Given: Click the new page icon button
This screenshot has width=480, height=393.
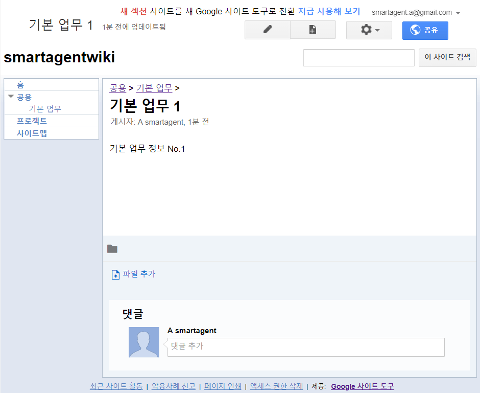Looking at the screenshot, I should 313,30.
